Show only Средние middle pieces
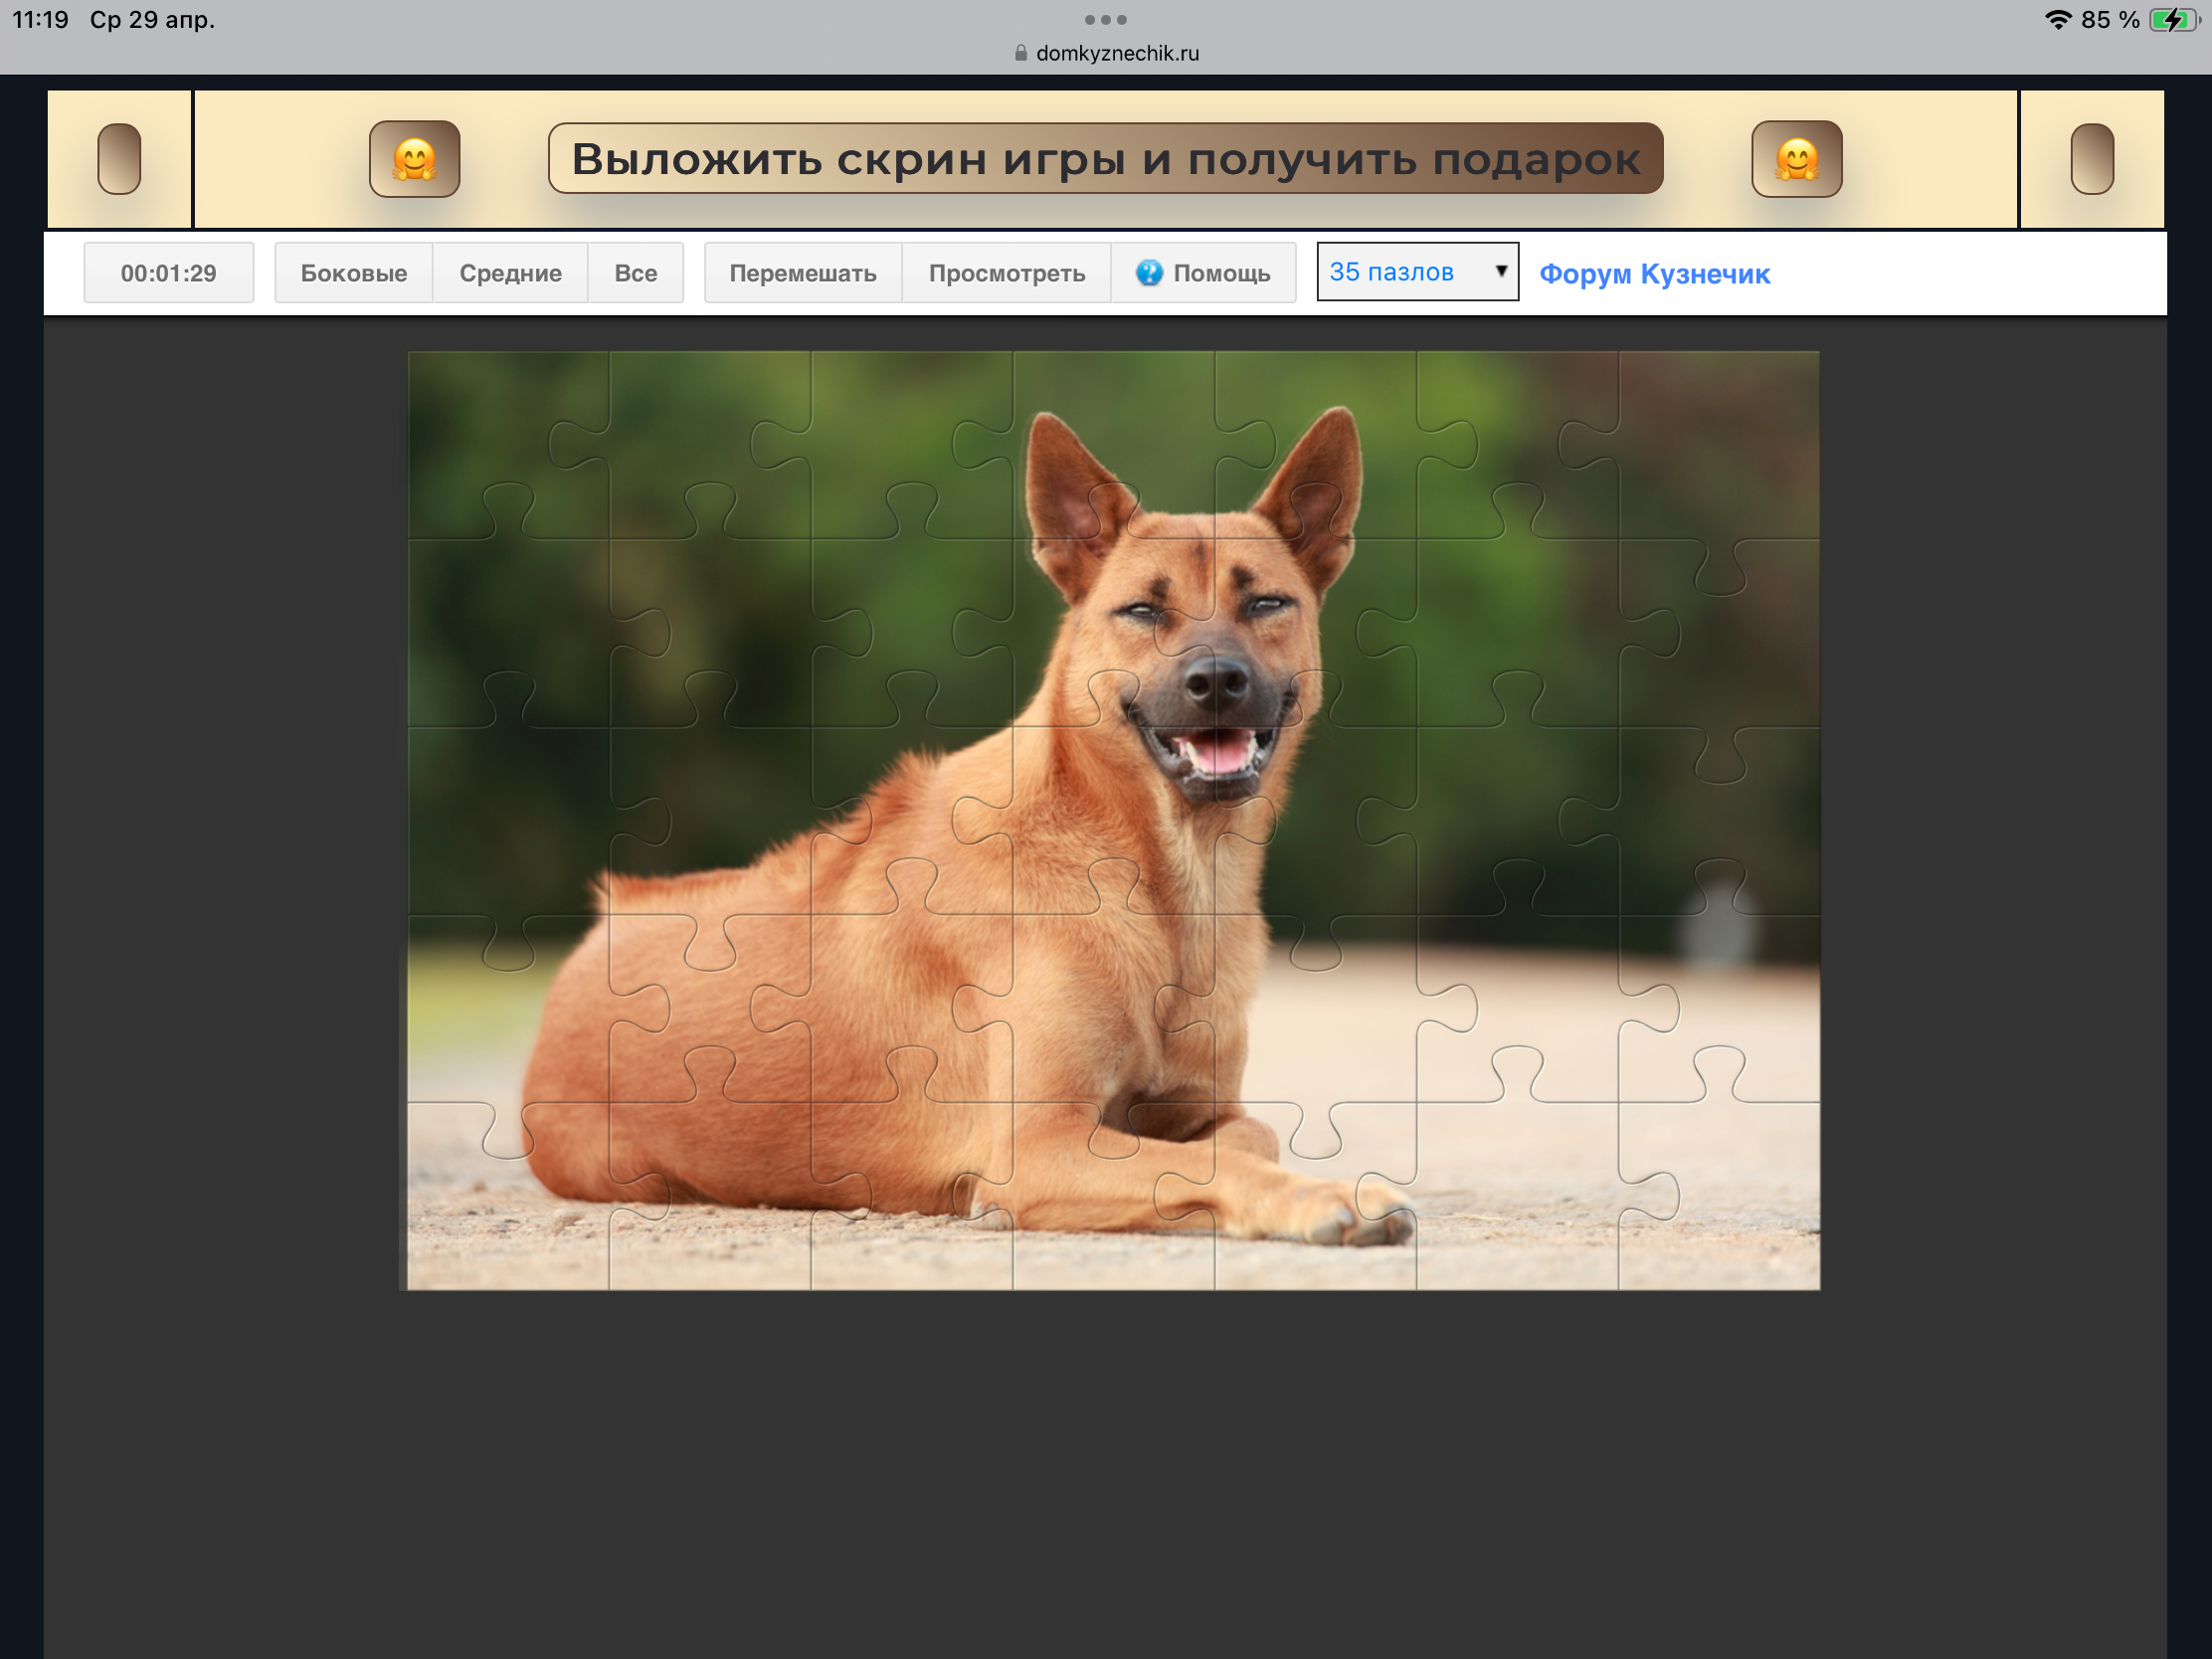Screen dimensions: 2212x1659 pyautogui.click(x=510, y=273)
